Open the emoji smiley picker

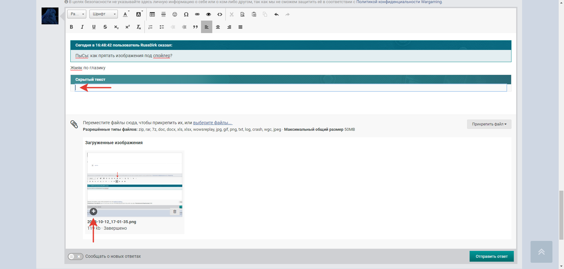click(x=175, y=14)
